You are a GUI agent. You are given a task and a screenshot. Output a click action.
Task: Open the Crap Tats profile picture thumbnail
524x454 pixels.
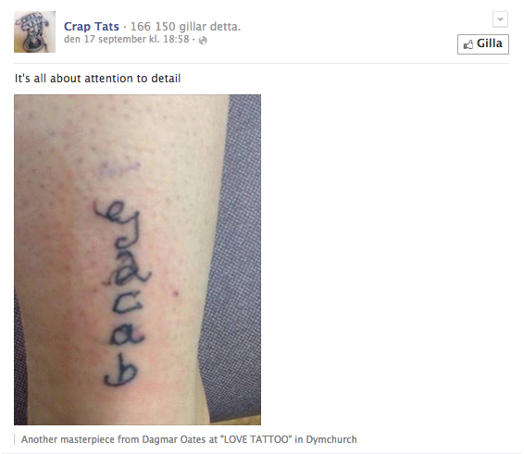34,31
